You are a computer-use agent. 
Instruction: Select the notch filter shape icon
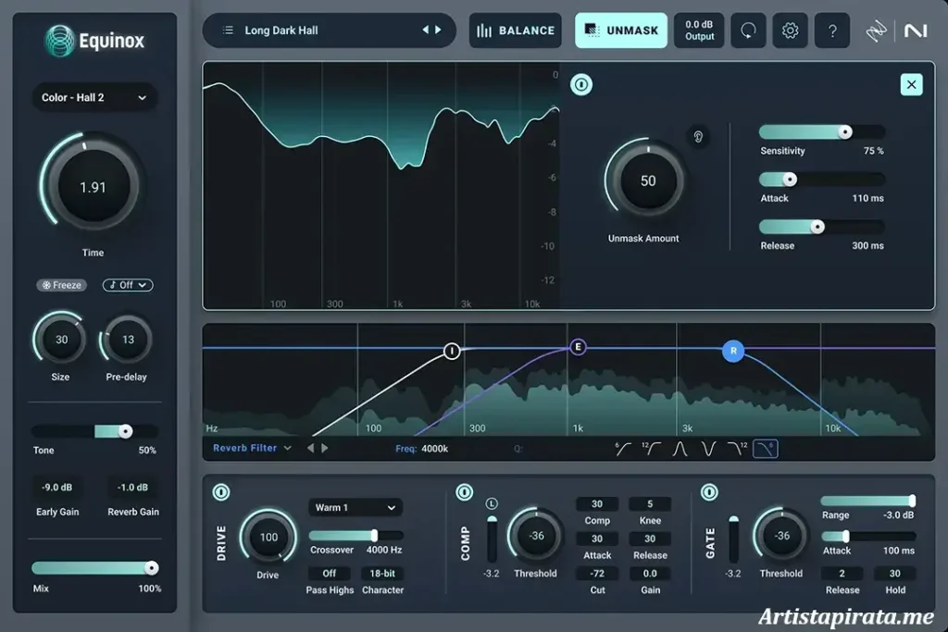709,449
